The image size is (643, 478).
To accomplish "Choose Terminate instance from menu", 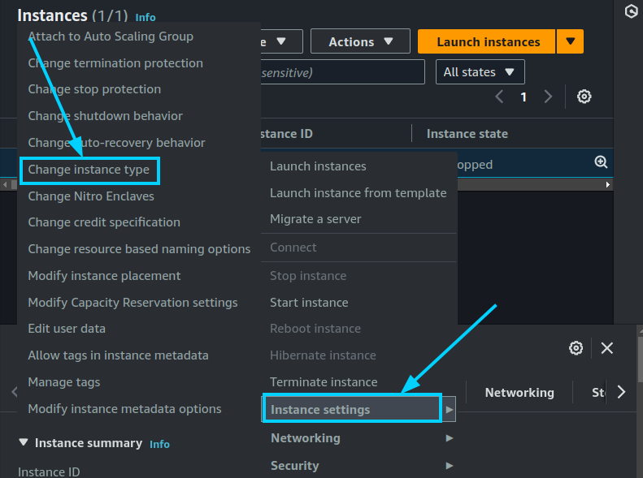I will coord(324,382).
